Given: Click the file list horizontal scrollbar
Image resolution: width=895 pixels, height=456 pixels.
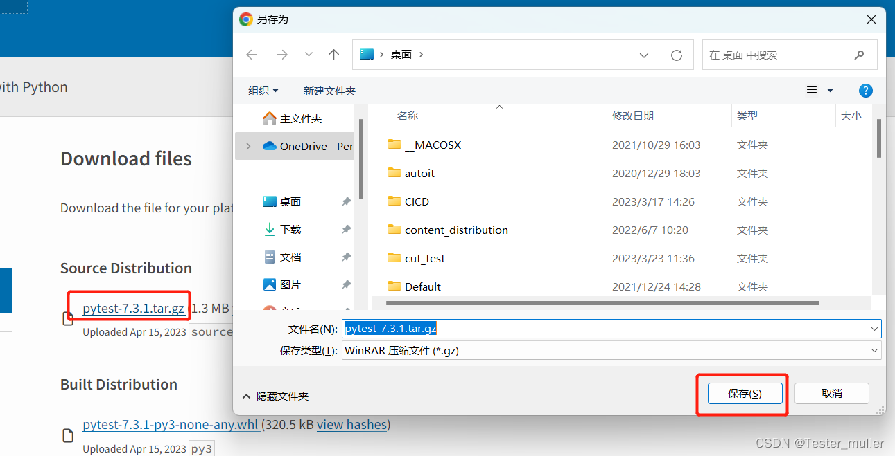Looking at the screenshot, I should (x=602, y=303).
